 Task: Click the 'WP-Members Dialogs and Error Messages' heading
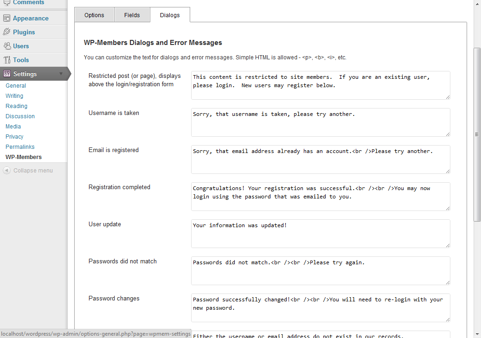tap(153, 43)
